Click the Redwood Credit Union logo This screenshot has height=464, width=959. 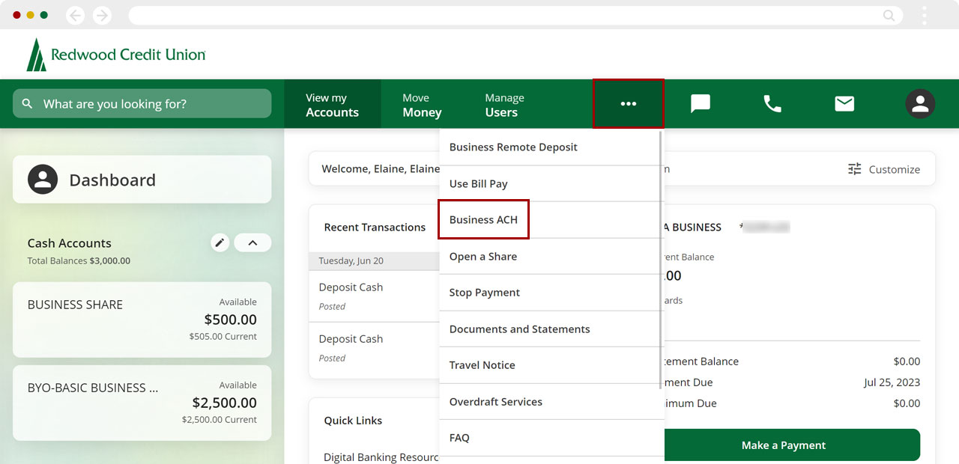(116, 55)
